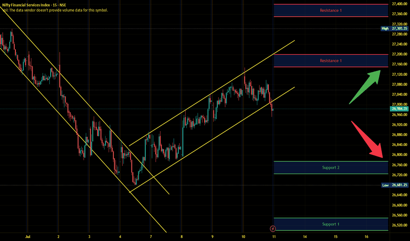Click the volume data unavailable message

pyautogui.click(x=55, y=10)
